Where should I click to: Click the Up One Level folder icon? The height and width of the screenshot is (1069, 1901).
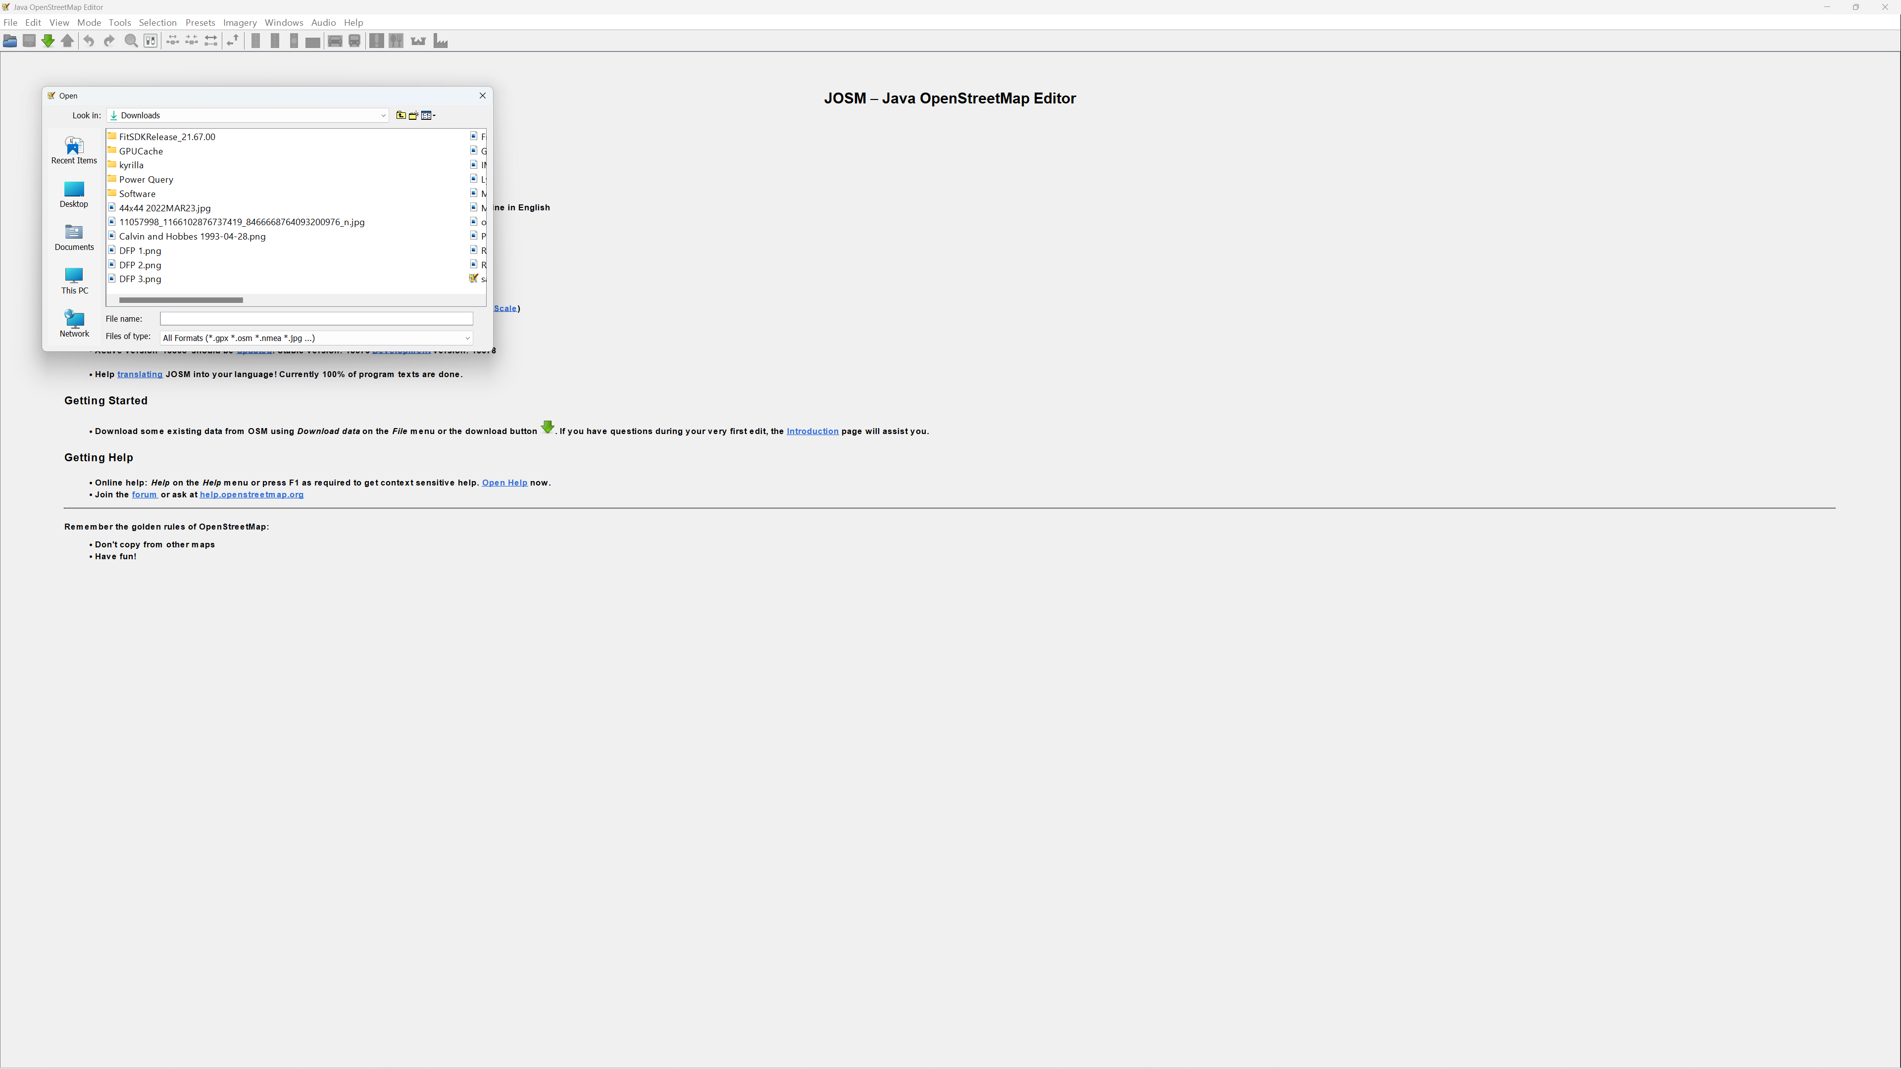(400, 115)
